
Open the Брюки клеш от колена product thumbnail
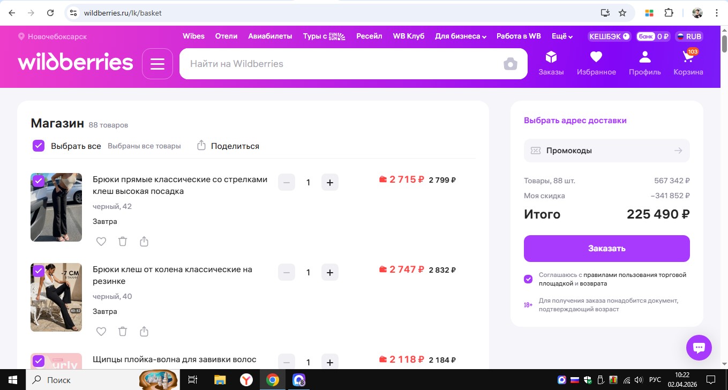pyautogui.click(x=56, y=297)
